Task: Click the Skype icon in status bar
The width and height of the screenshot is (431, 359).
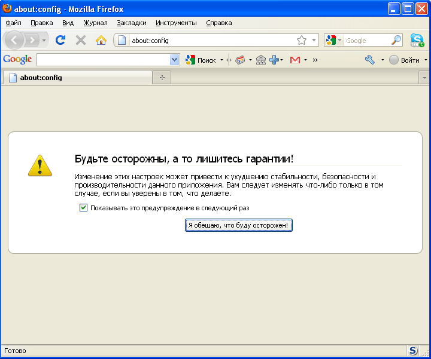Action: [413, 351]
